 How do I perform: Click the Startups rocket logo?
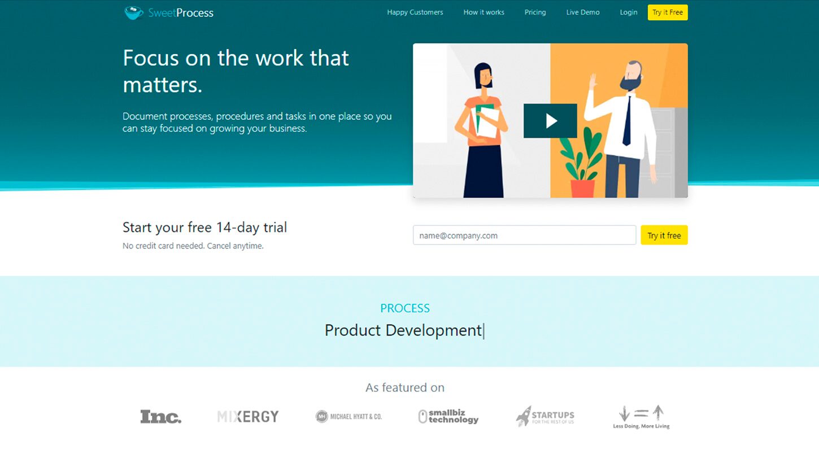point(545,417)
